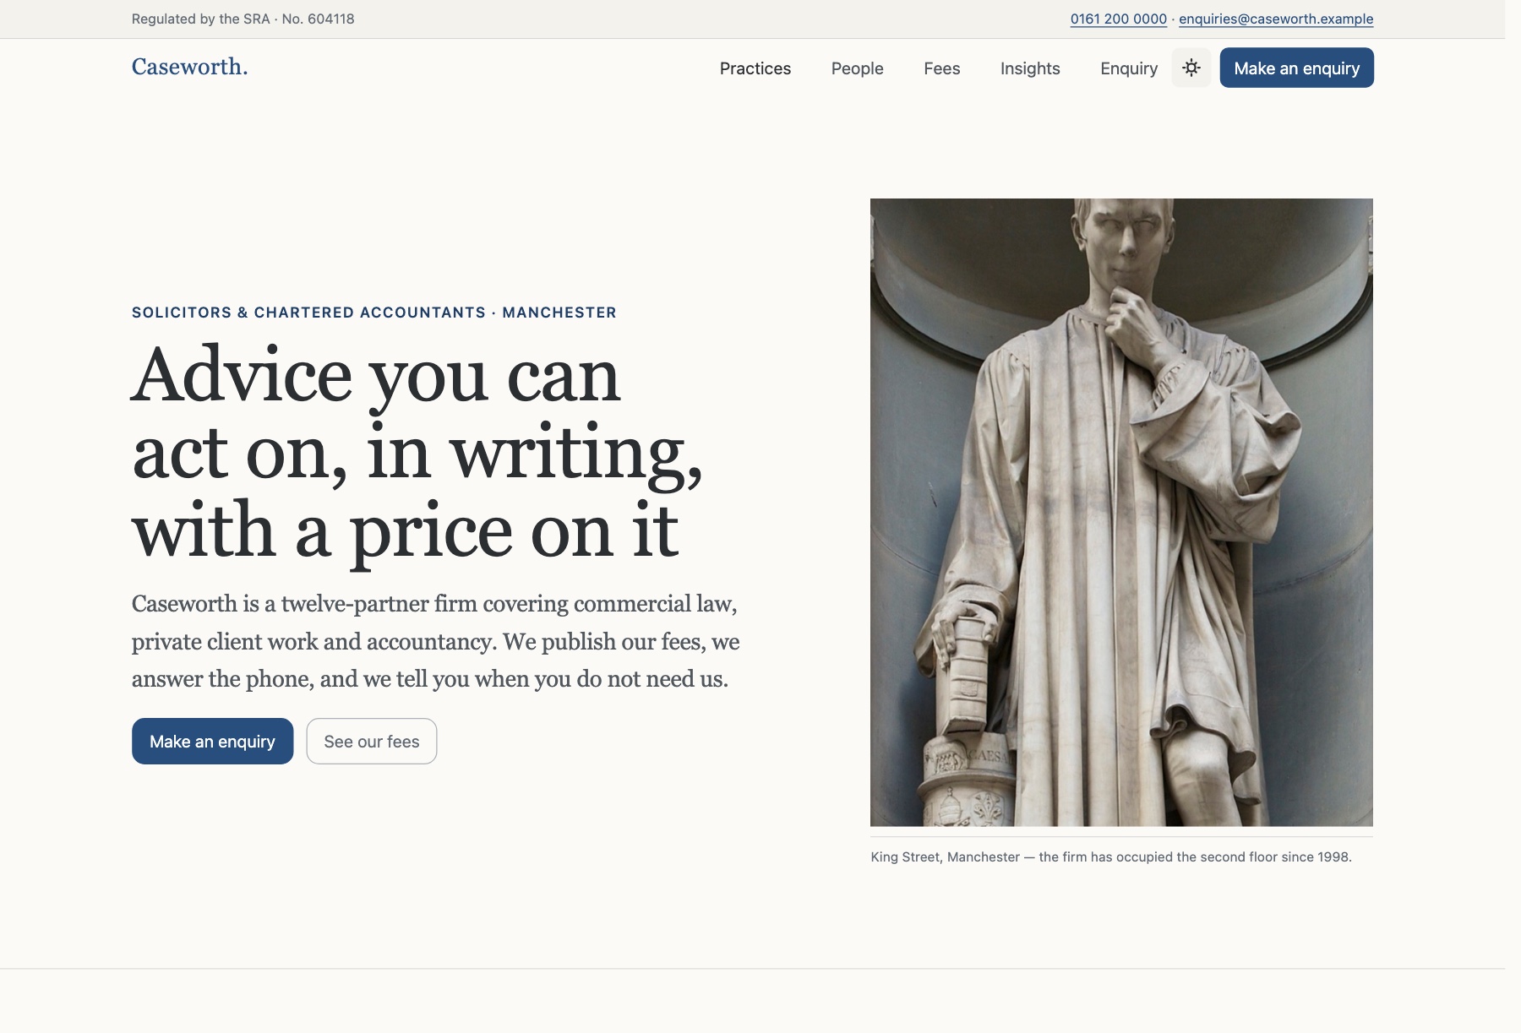Click the Solicitors & Chartered Accountants eyebrow text
Viewport: 1521px width, 1033px height.
pyautogui.click(x=374, y=313)
